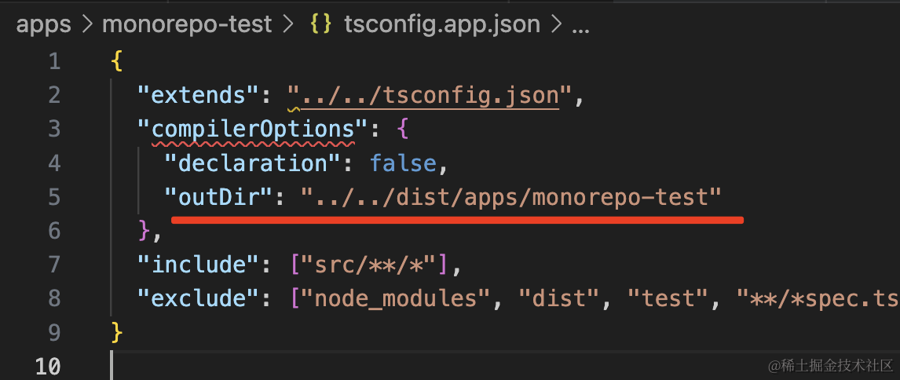900x380 pixels.
Task: Click line number 3 in the gutter
Action: (53, 128)
